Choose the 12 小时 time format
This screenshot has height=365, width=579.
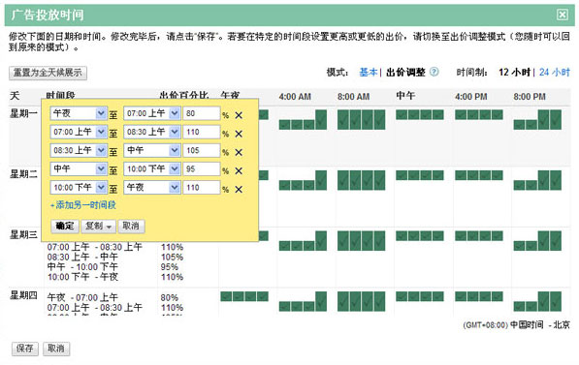[x=514, y=73]
